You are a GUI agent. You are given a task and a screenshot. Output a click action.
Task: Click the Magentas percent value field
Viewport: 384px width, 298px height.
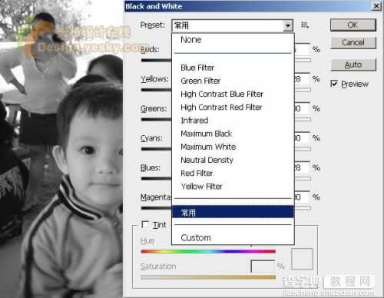302,197
